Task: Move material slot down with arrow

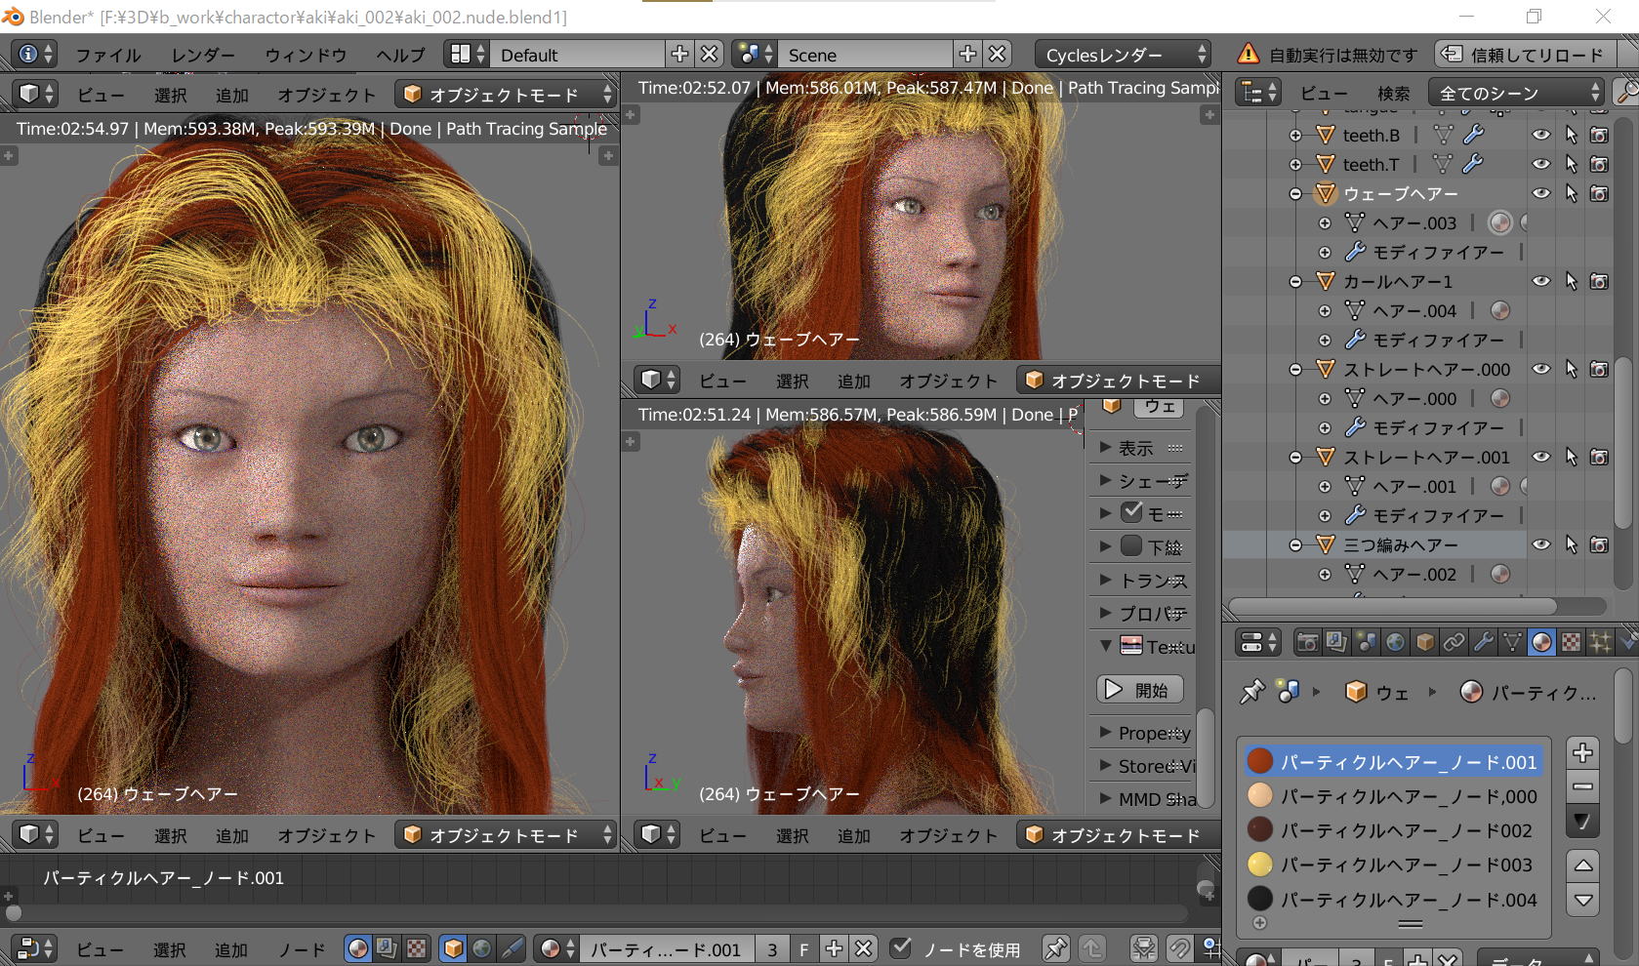Action: click(1582, 900)
